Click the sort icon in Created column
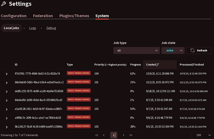Image resolution: width=214 pixels, height=139 pixels. click(158, 65)
